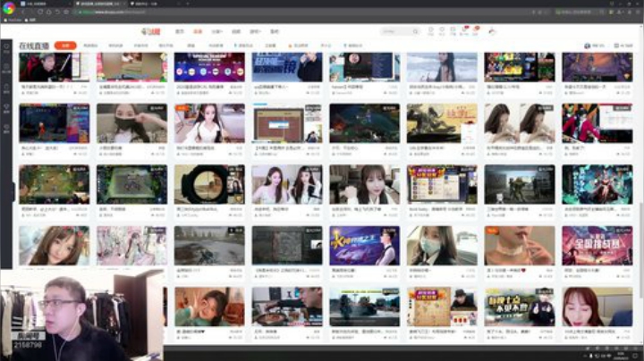Open the 全国挑战赛 banner stream

point(597,246)
